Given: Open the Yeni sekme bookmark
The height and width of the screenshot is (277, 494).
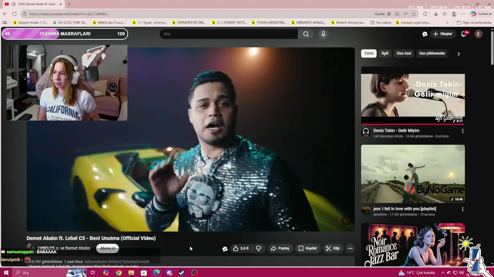Looking at the screenshot, I should coord(381,23).
